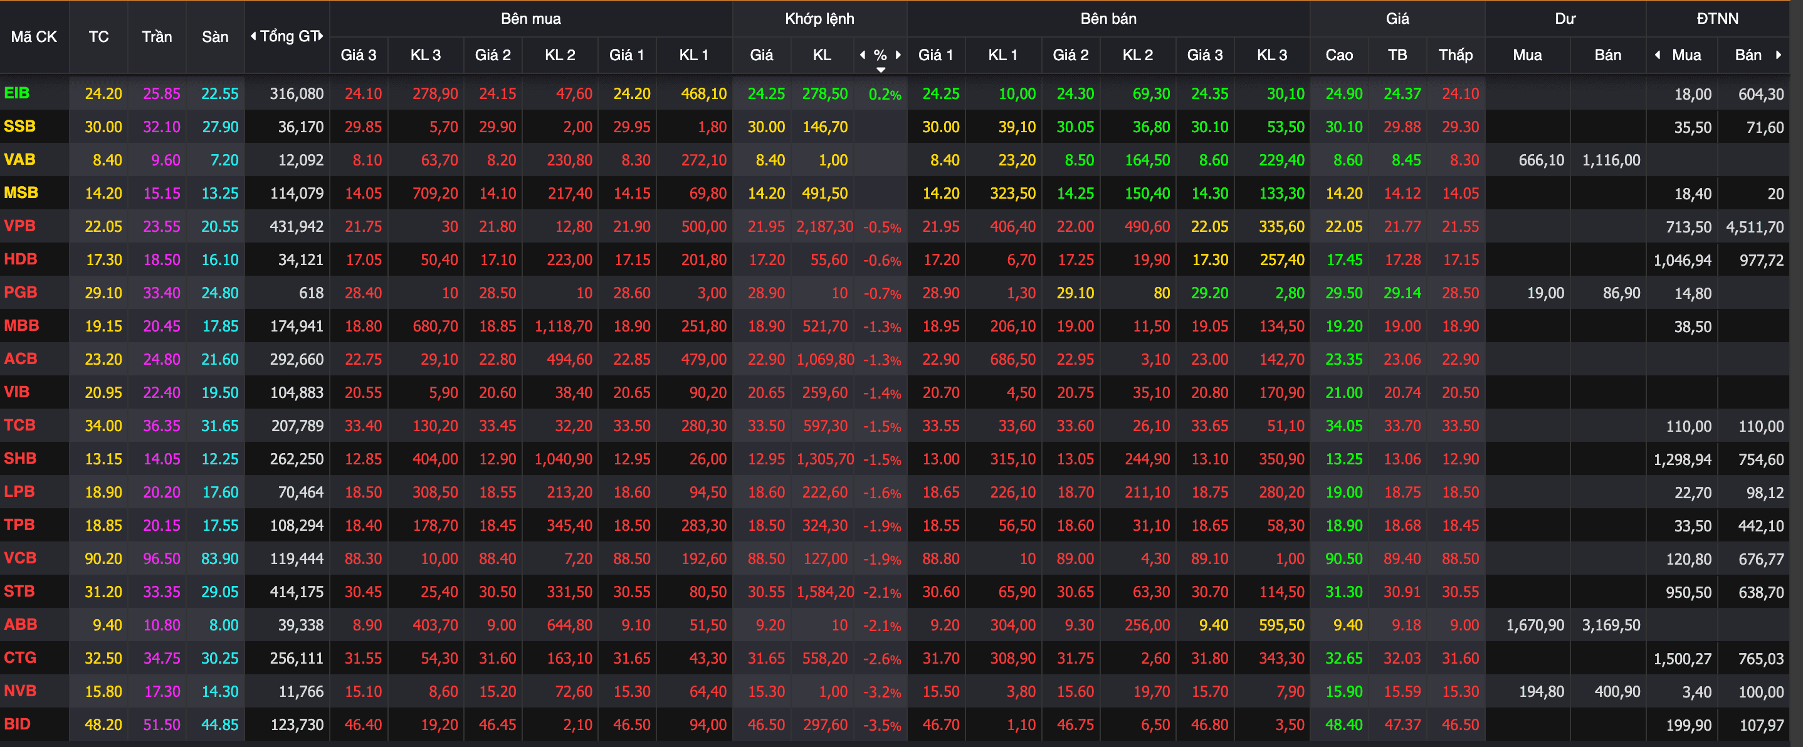Image resolution: width=1803 pixels, height=747 pixels.
Task: Click VPB foreign sell value 4,511,70
Action: pyautogui.click(x=1755, y=227)
